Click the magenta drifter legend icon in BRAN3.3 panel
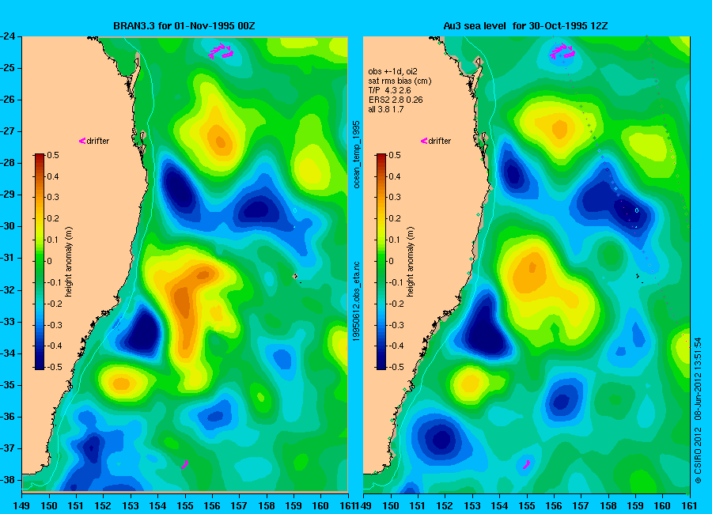The image size is (712, 514). (82, 141)
